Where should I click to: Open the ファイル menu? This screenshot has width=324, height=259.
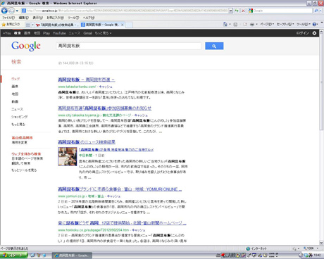(x=8, y=18)
